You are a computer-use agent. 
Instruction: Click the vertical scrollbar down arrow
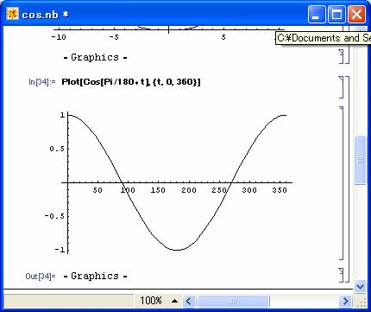360,286
